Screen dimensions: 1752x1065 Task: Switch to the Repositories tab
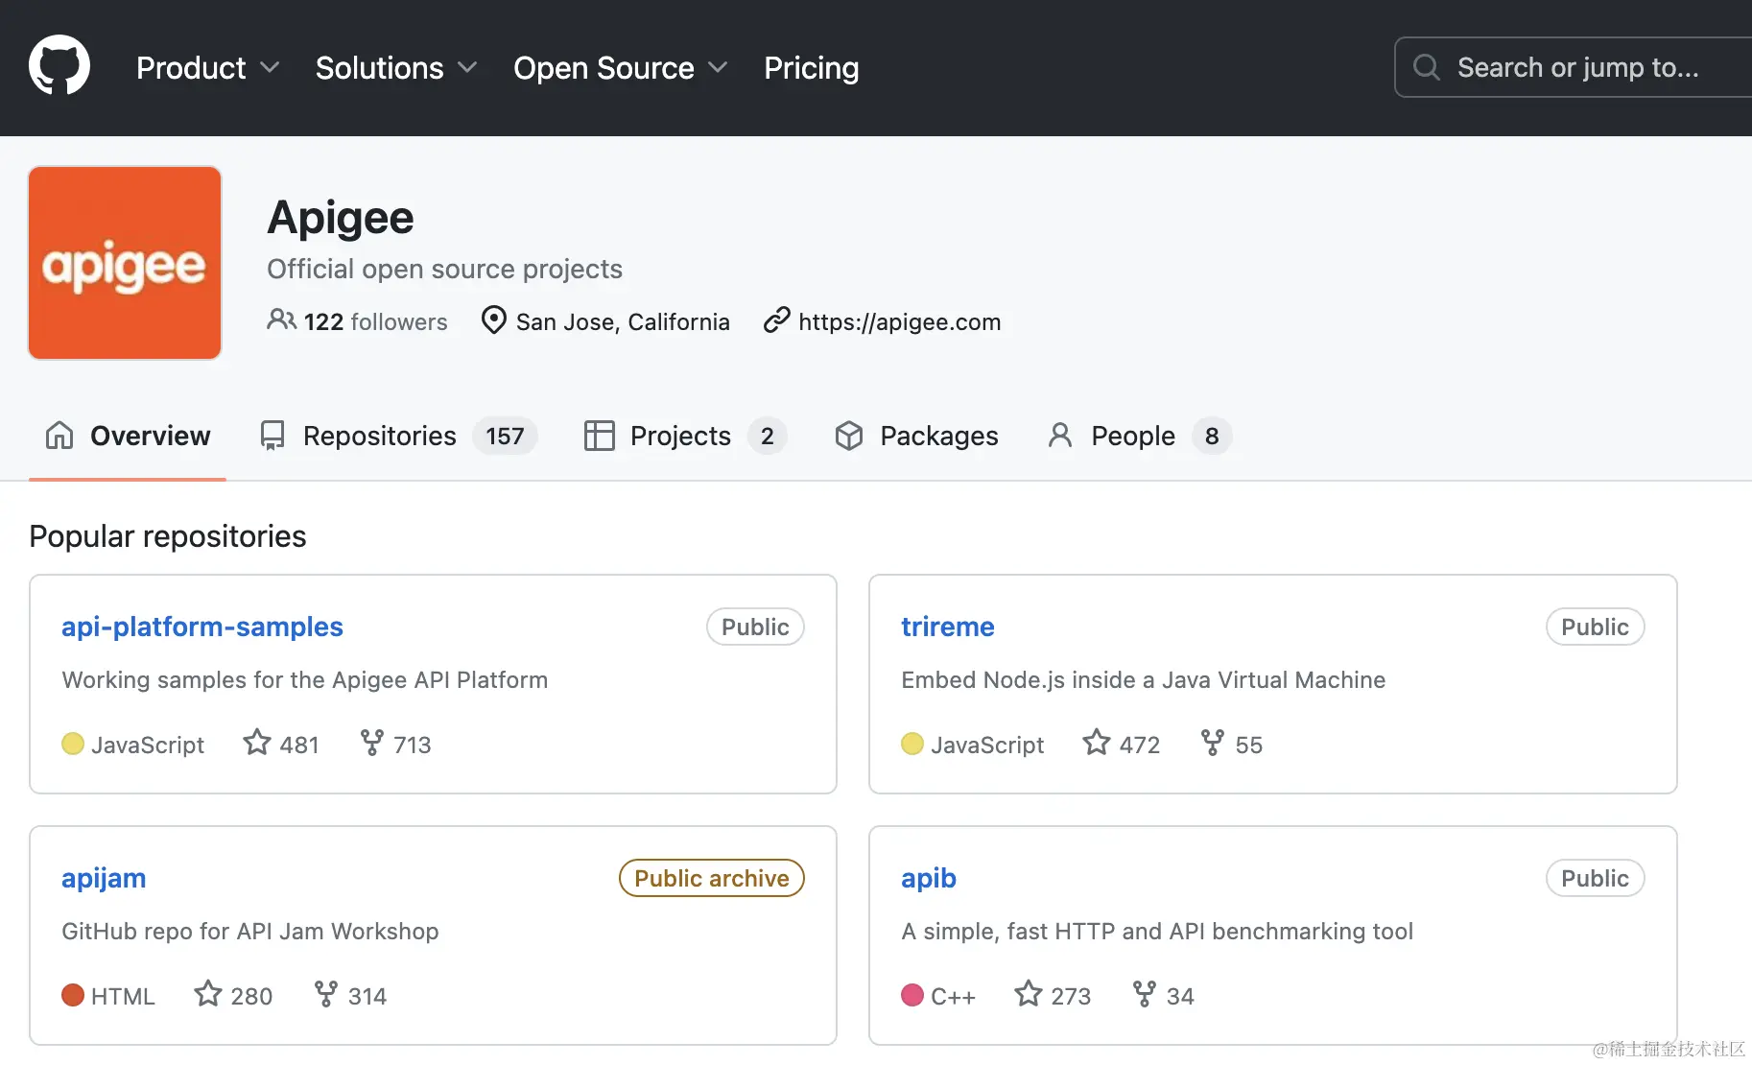(397, 436)
